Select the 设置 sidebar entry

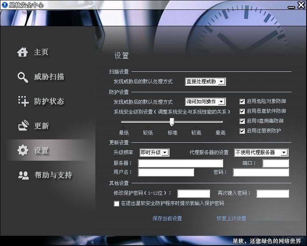(41, 150)
